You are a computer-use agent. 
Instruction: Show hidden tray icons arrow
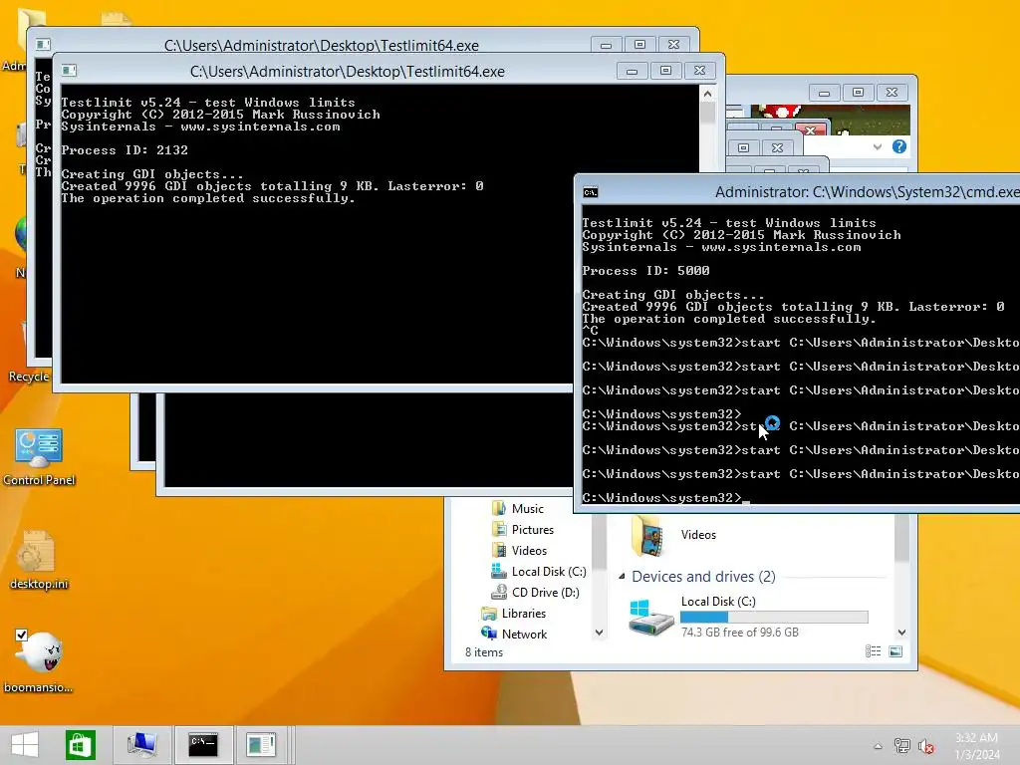tap(879, 746)
